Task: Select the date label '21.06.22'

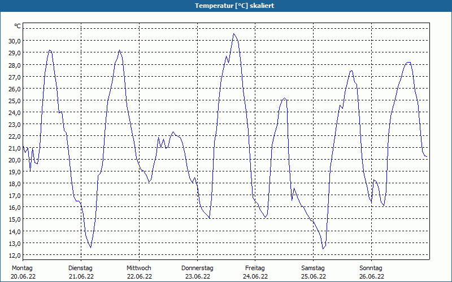Action: (81, 276)
